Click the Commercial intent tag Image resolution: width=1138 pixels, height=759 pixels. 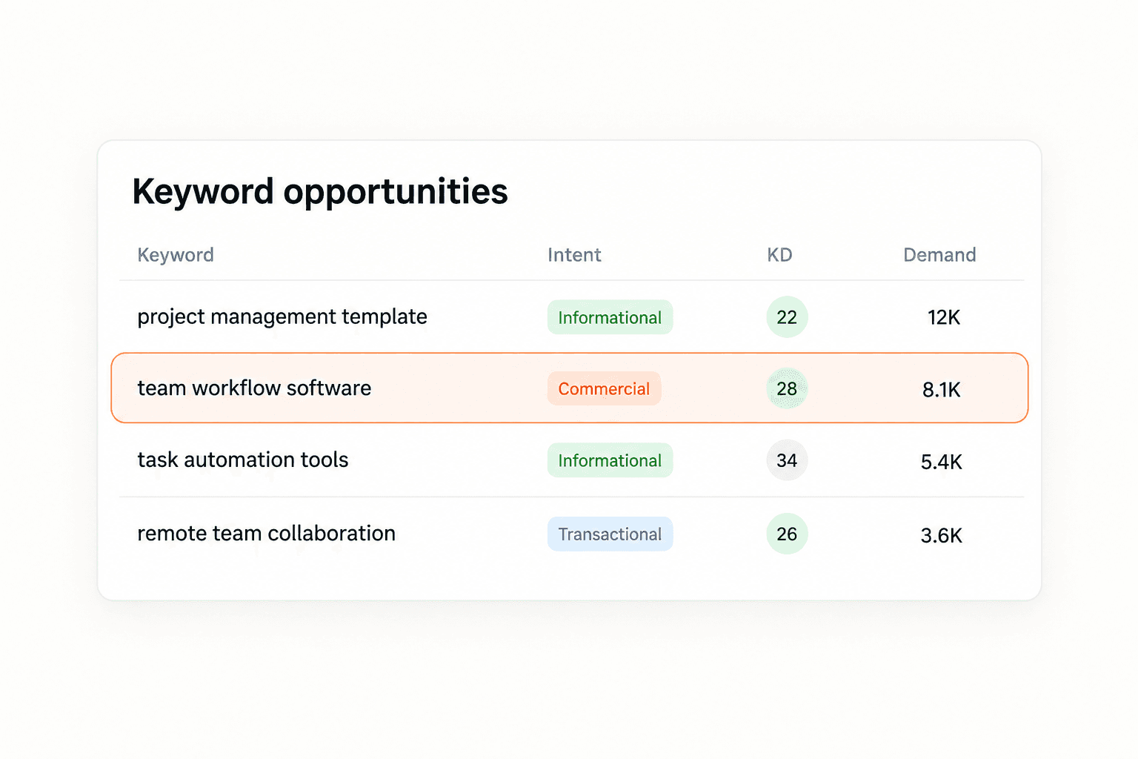click(604, 388)
